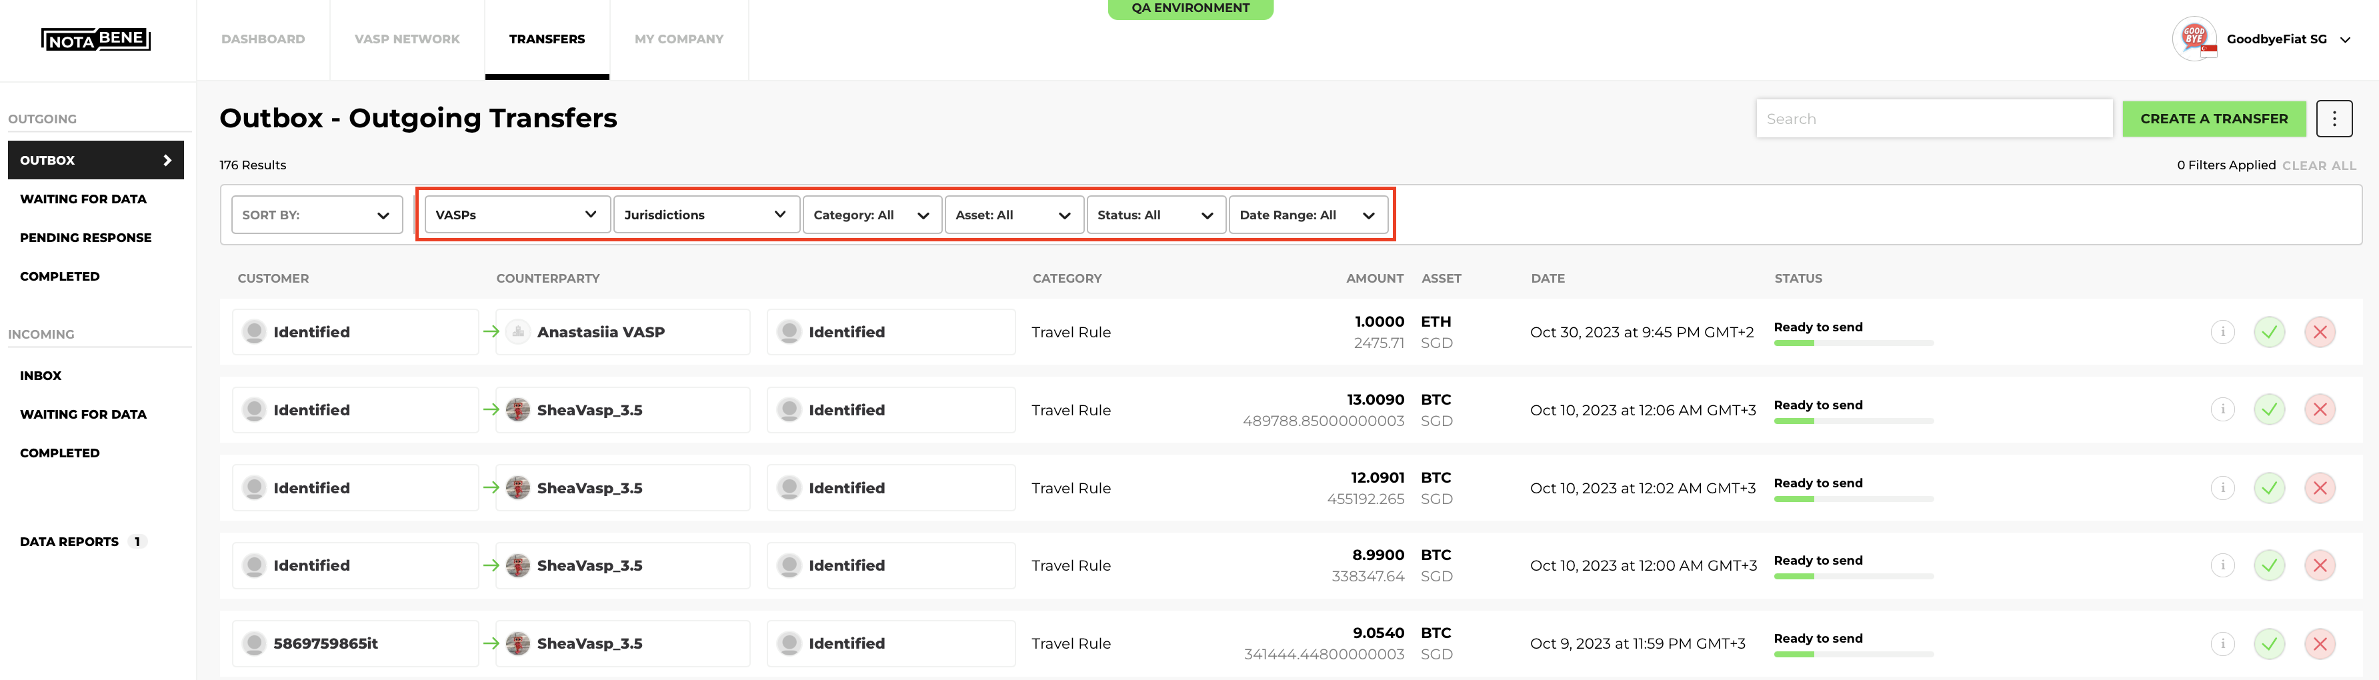Viewport: 2379px width, 680px height.
Task: Open the My Company tab
Action: coord(679,39)
